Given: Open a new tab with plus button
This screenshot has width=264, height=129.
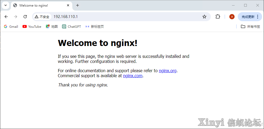Looking at the screenshot, I should point(77,5).
